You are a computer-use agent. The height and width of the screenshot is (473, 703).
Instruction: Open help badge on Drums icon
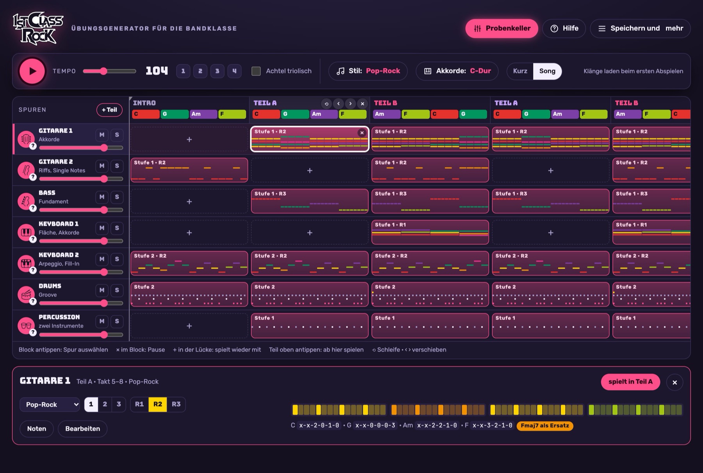pyautogui.click(x=33, y=301)
